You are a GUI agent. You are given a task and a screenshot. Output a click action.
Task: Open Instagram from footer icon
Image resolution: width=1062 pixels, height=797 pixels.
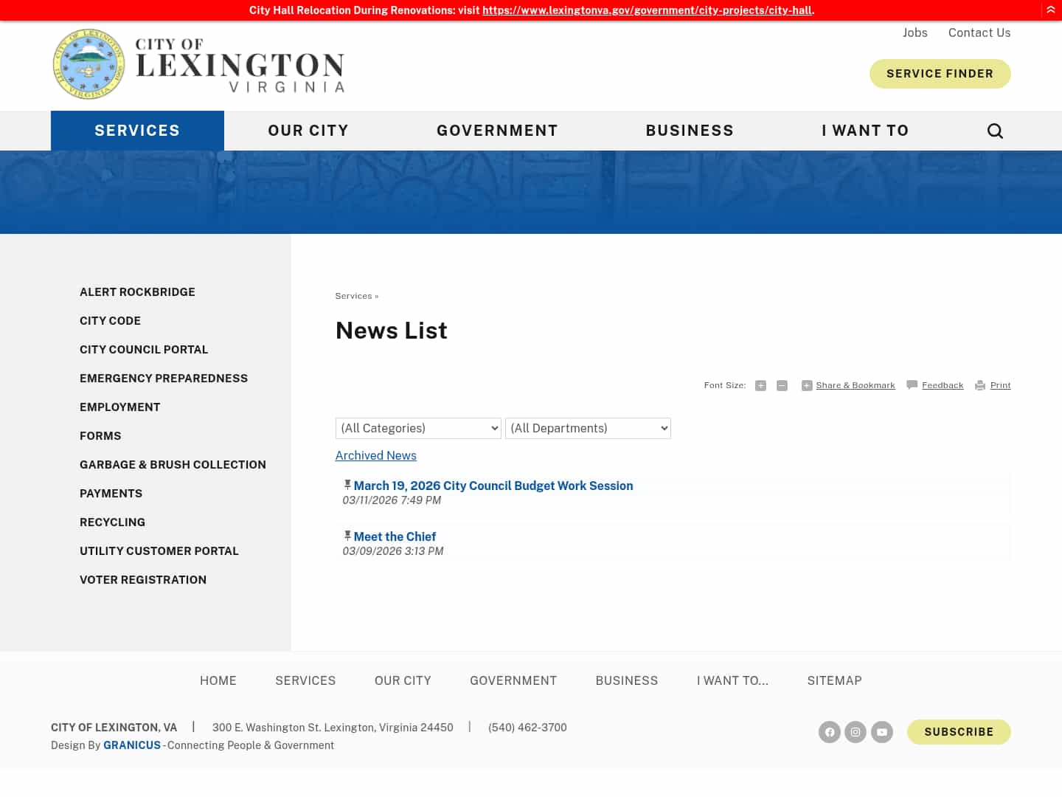(855, 731)
